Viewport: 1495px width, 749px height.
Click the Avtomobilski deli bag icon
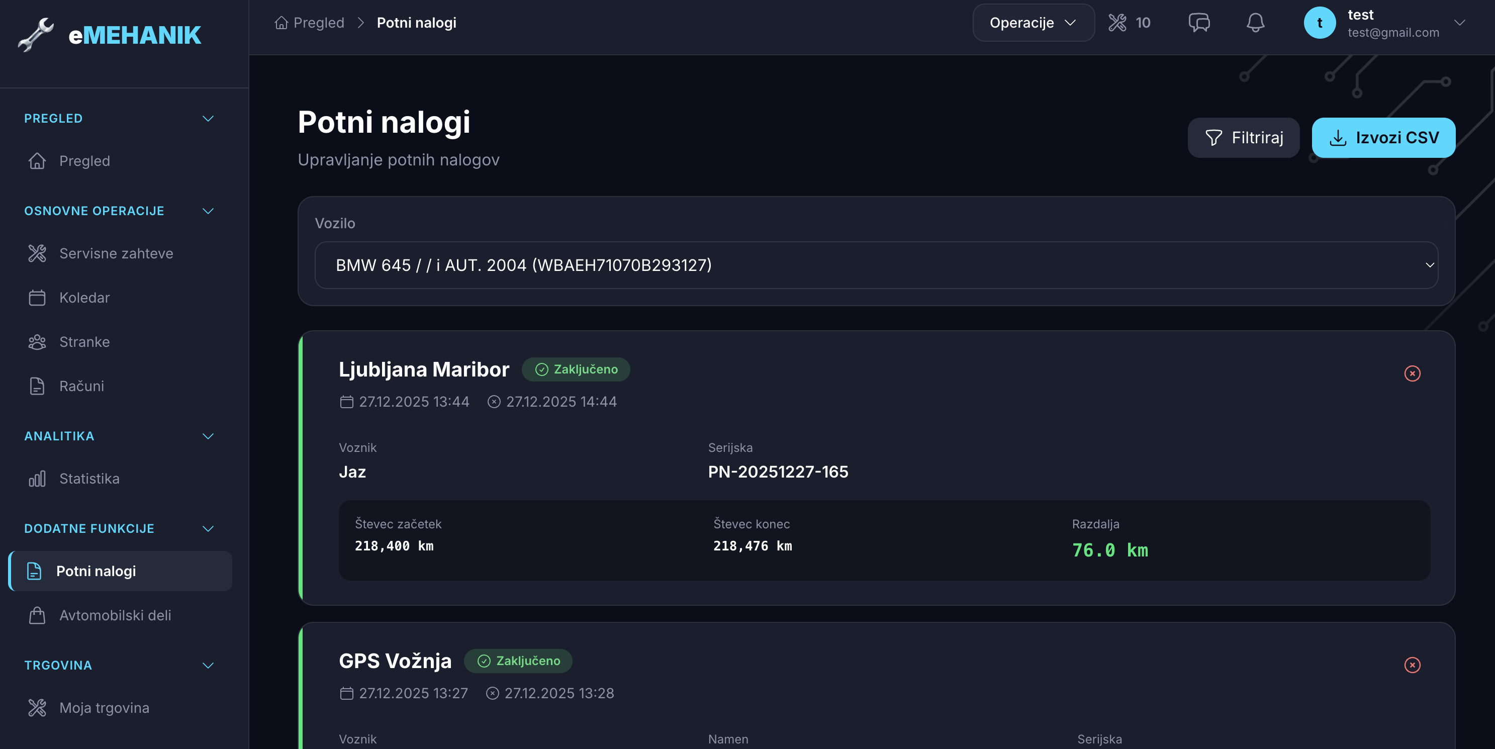[x=37, y=616]
